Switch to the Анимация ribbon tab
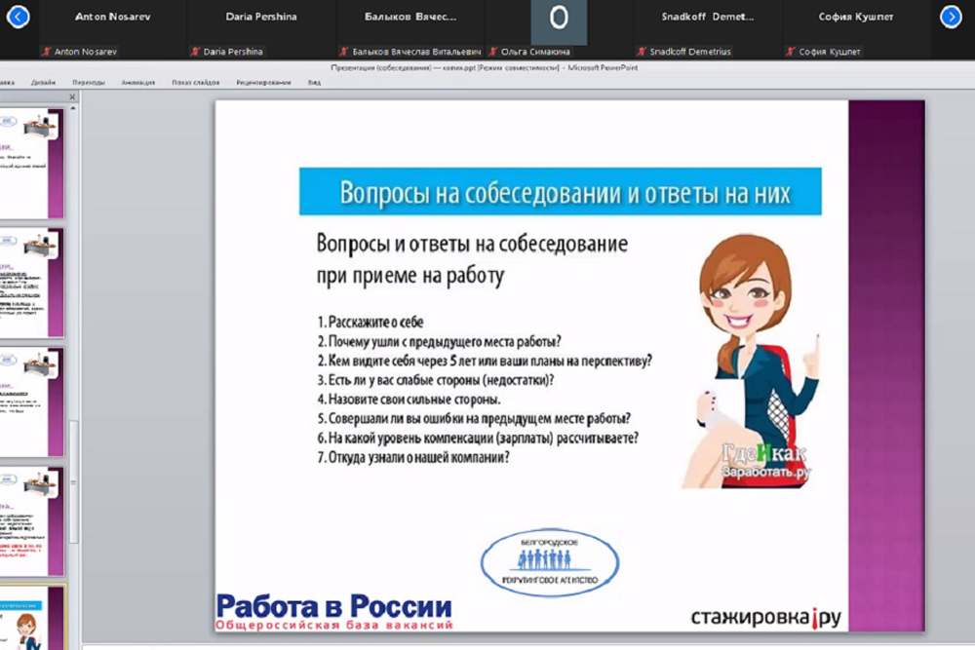The width and height of the screenshot is (975, 650). [137, 83]
